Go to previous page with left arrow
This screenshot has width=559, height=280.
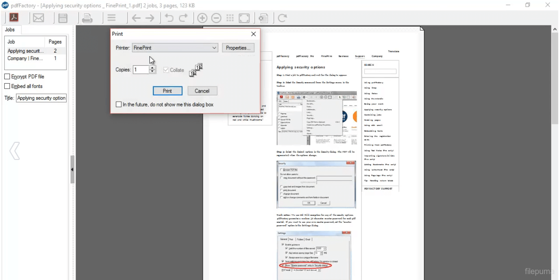point(136,18)
